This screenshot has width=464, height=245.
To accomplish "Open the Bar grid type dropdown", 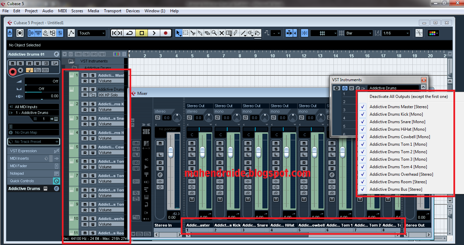I will coord(359,33).
